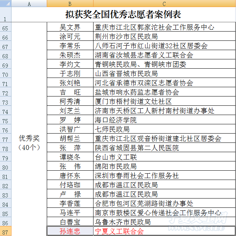
Task: Select name cell 柯秀清
Action: [70, 101]
